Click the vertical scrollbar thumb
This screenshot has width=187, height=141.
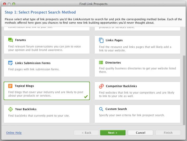point(184,90)
